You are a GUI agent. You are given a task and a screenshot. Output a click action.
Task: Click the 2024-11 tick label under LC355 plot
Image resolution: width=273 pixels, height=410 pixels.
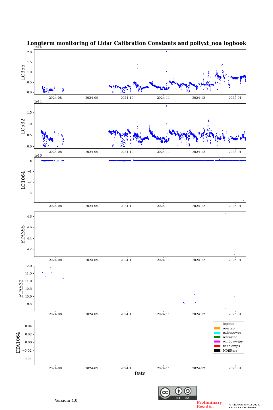(x=163, y=98)
